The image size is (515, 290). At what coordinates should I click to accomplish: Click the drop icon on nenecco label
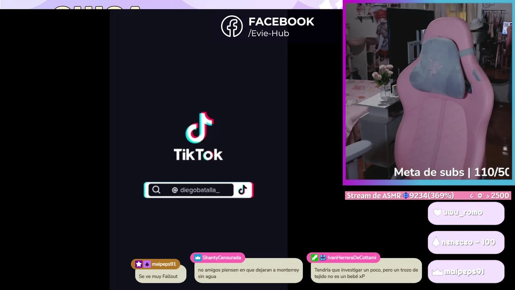[436, 242]
